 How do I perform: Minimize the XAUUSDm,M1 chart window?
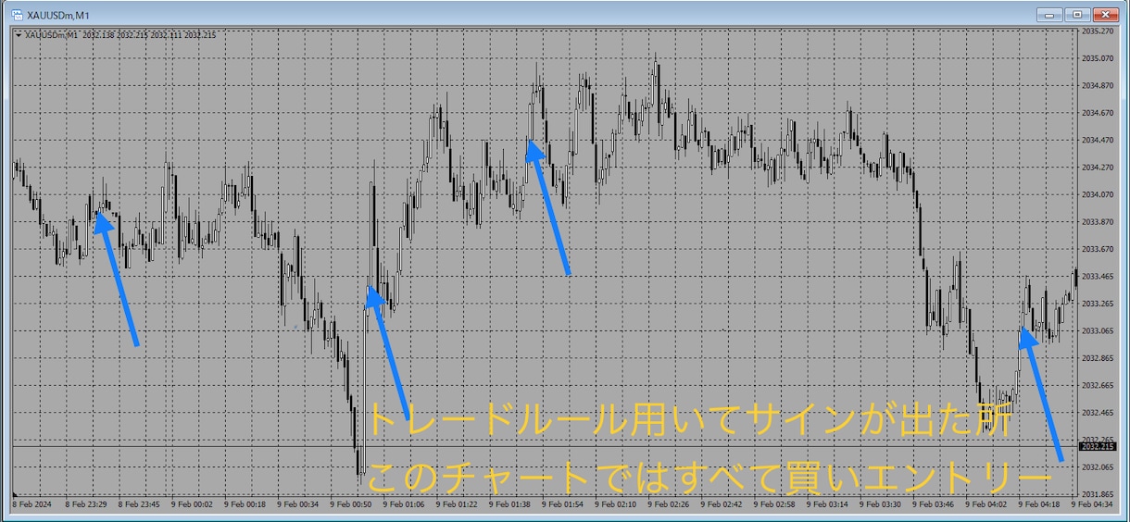tap(1049, 15)
